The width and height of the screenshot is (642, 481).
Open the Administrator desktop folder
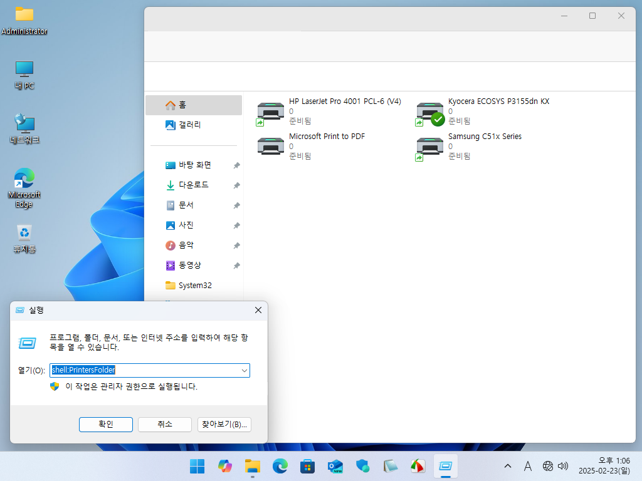24,21
